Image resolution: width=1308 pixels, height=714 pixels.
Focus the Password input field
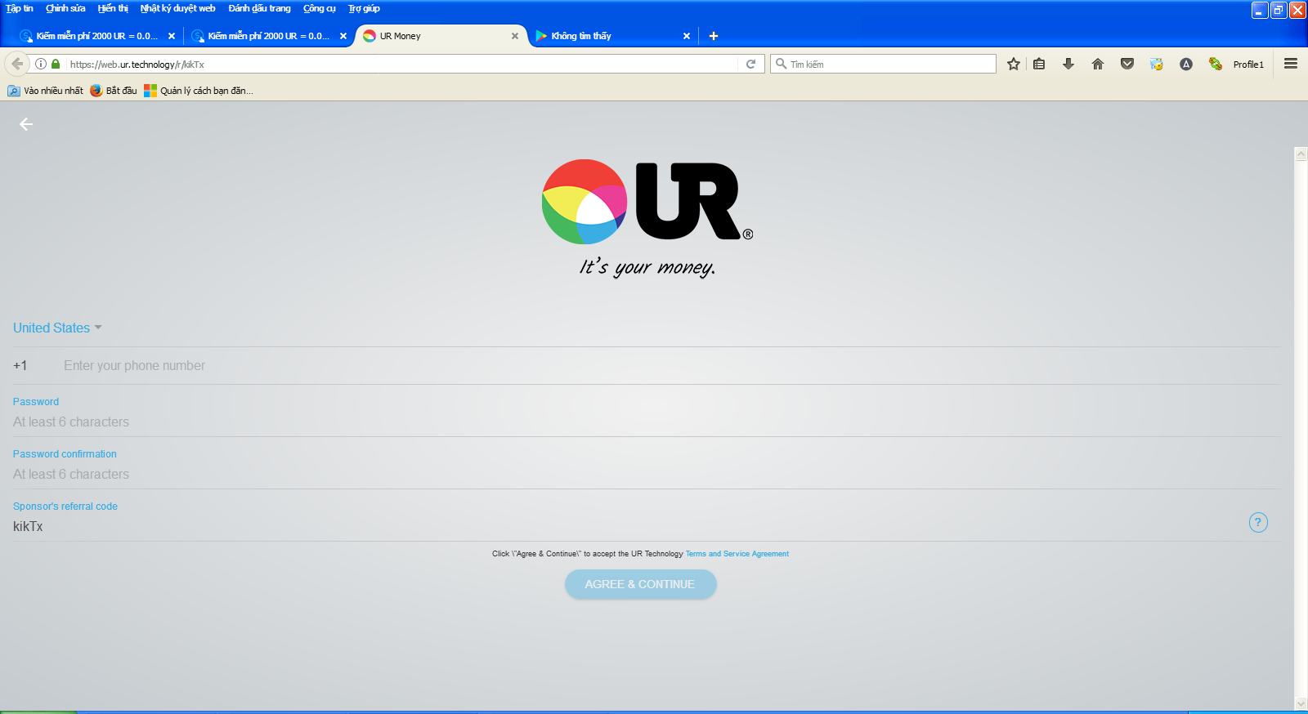646,422
